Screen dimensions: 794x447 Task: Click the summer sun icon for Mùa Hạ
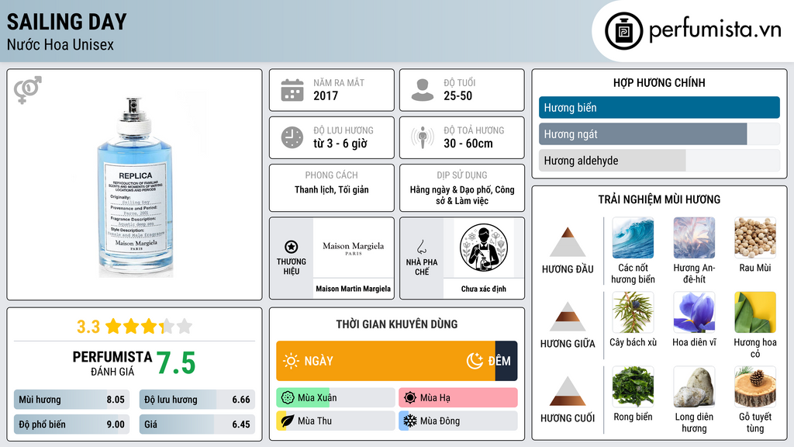[410, 398]
